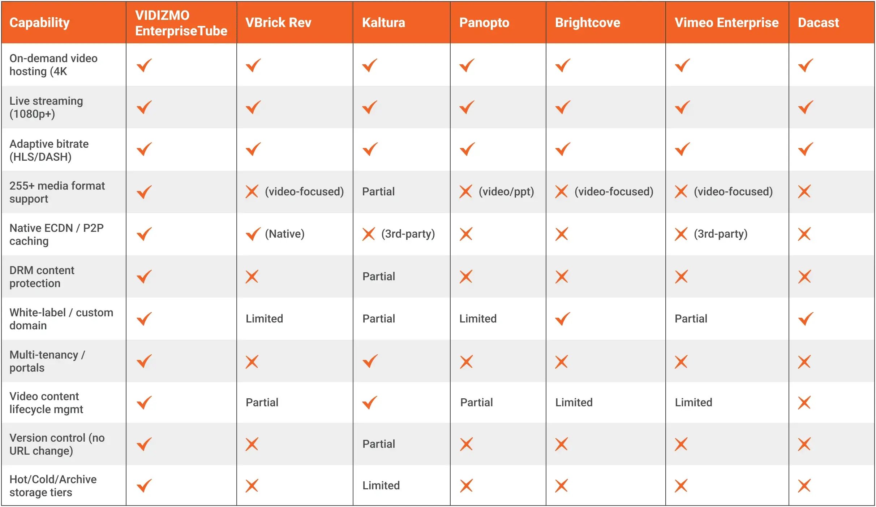
Task: Select the Brightcove column header
Action: tap(588, 23)
